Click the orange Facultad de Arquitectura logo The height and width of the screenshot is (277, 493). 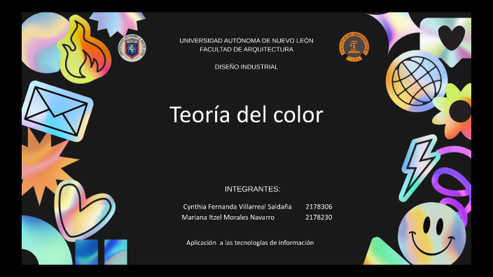point(354,46)
